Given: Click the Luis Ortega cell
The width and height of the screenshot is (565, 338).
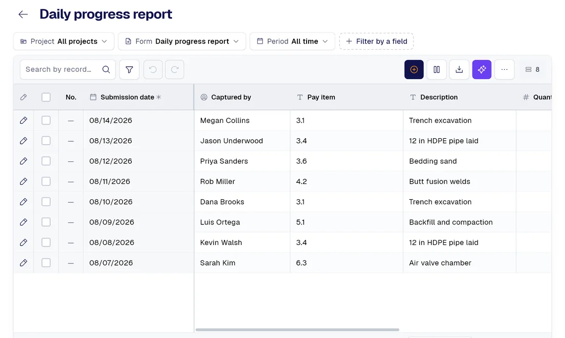Looking at the screenshot, I should [x=242, y=222].
